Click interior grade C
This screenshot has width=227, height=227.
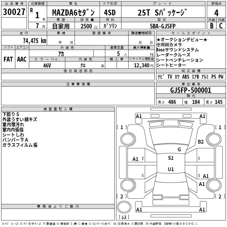pyautogui.click(x=221, y=26)
